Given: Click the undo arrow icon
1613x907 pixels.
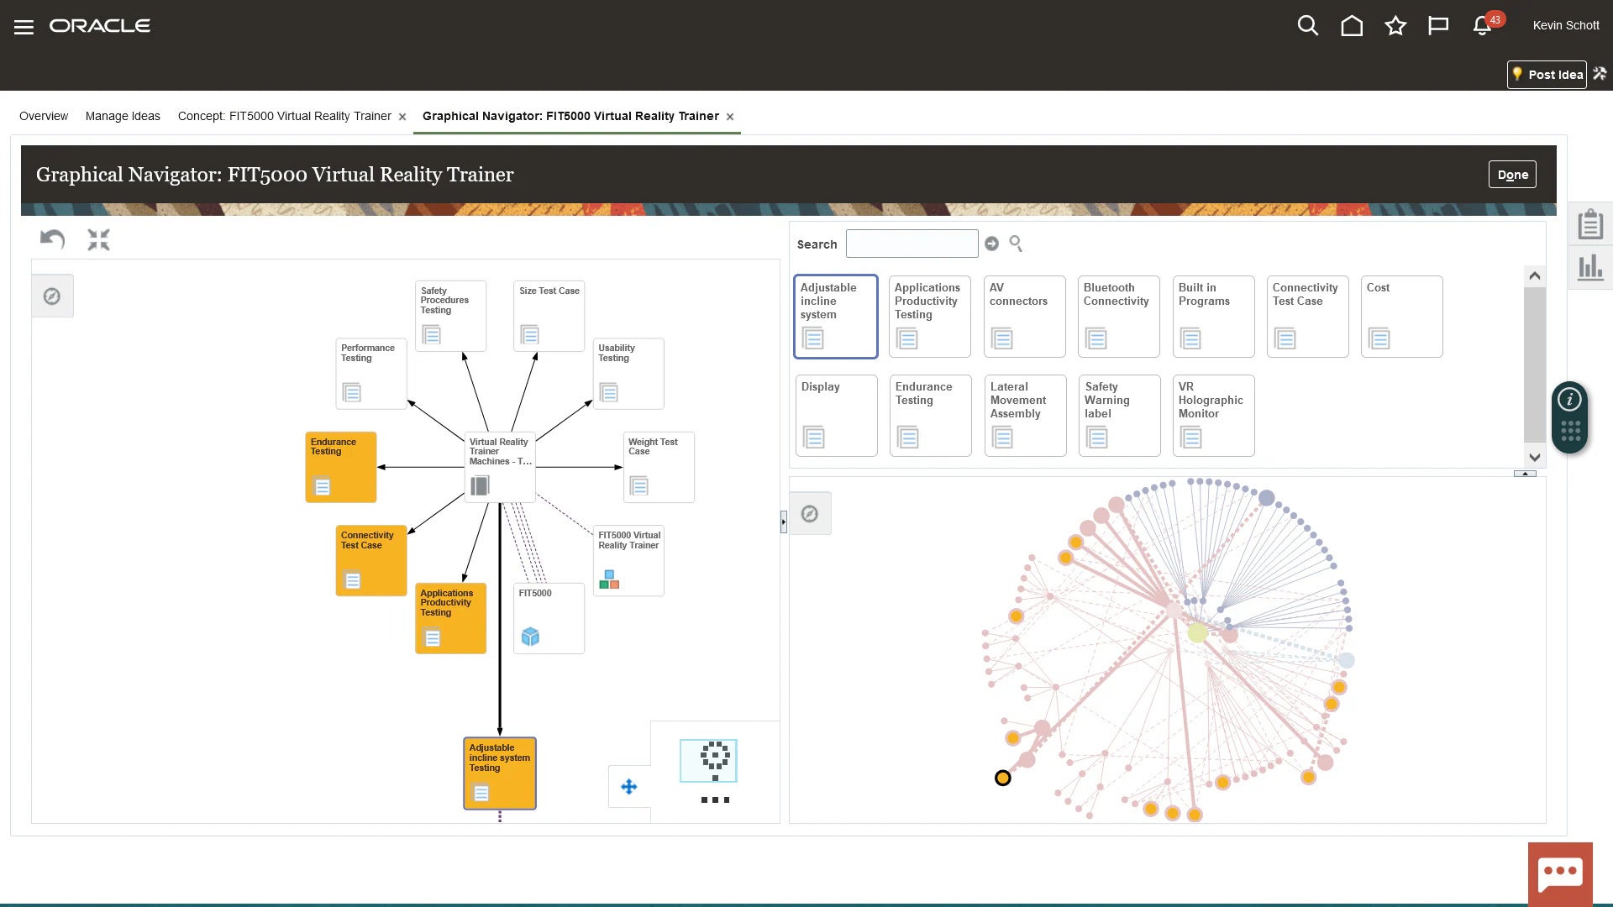Looking at the screenshot, I should pyautogui.click(x=52, y=240).
